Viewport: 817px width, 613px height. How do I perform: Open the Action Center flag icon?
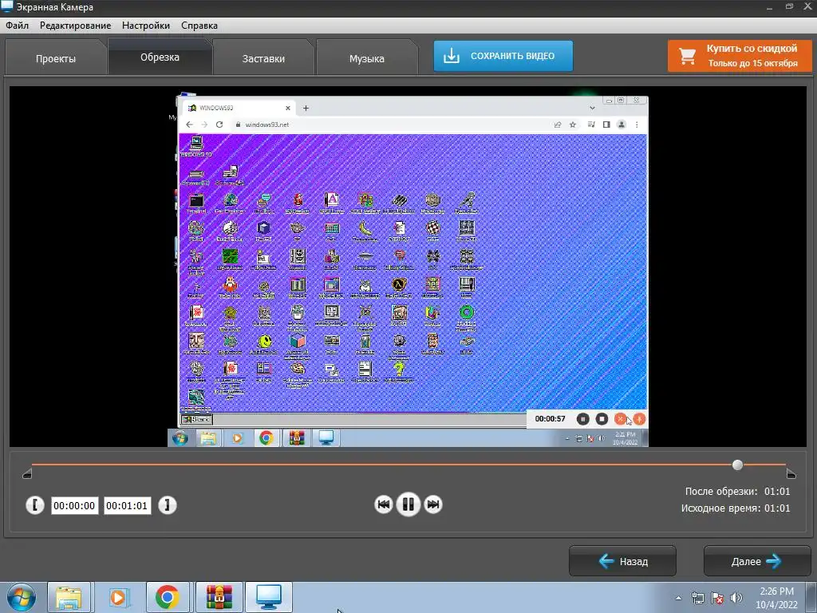pyautogui.click(x=717, y=598)
